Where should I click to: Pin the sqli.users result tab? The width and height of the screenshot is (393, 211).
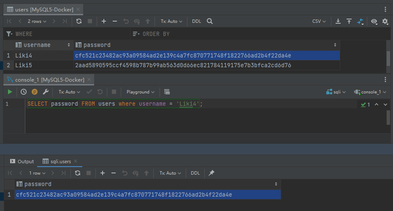212,173
